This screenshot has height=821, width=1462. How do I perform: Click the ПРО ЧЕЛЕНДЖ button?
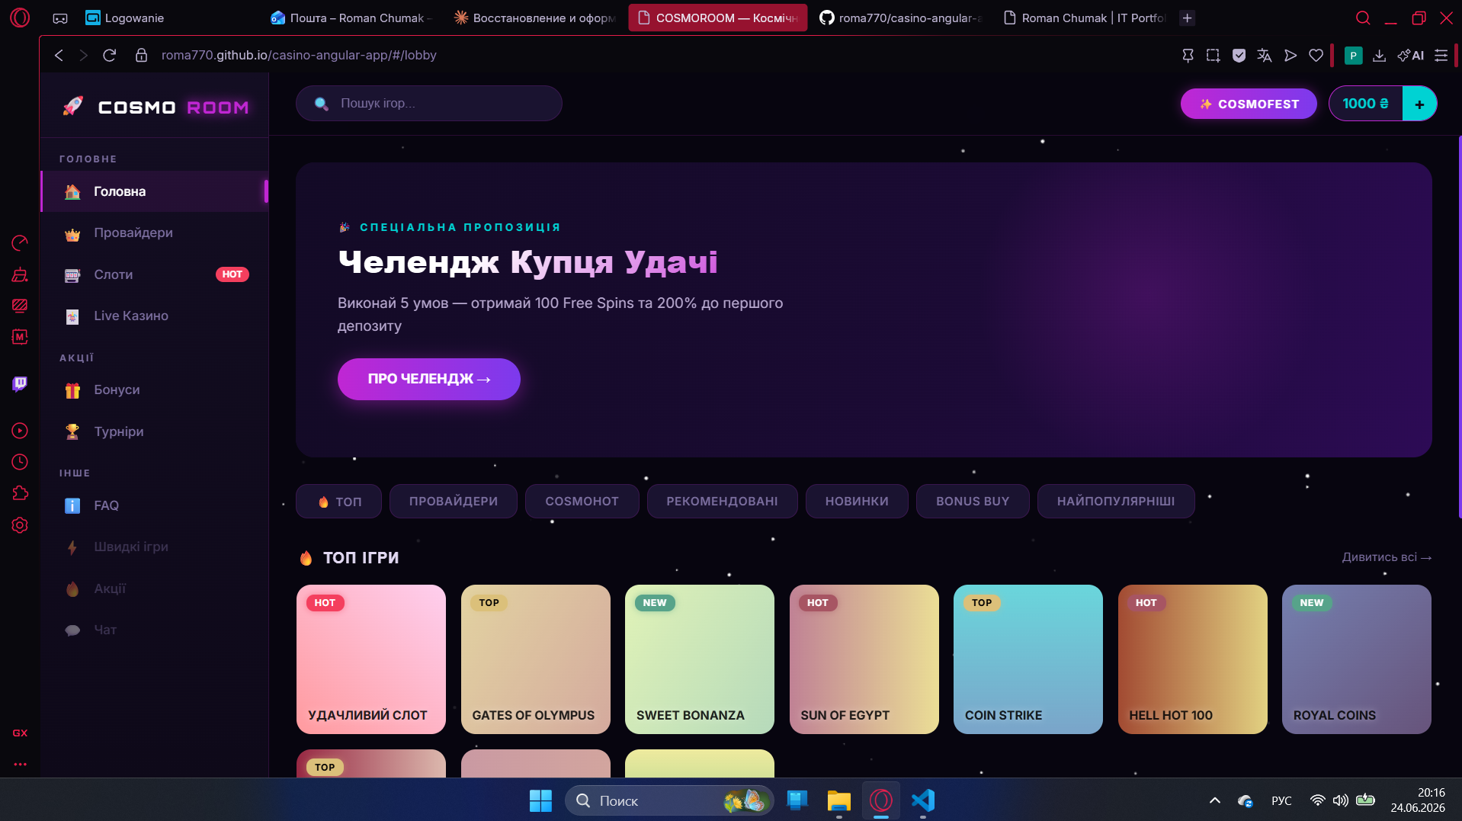(x=429, y=379)
